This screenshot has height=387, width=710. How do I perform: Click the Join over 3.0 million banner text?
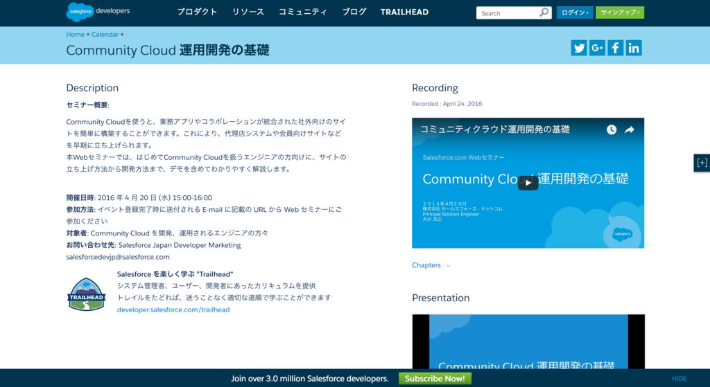coord(310,379)
